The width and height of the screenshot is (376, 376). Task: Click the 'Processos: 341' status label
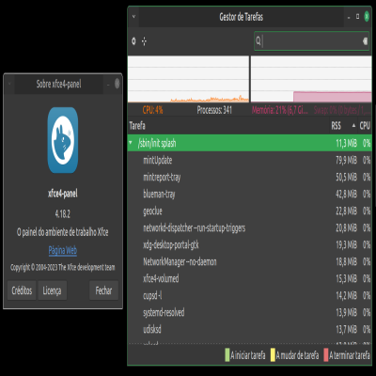click(214, 110)
